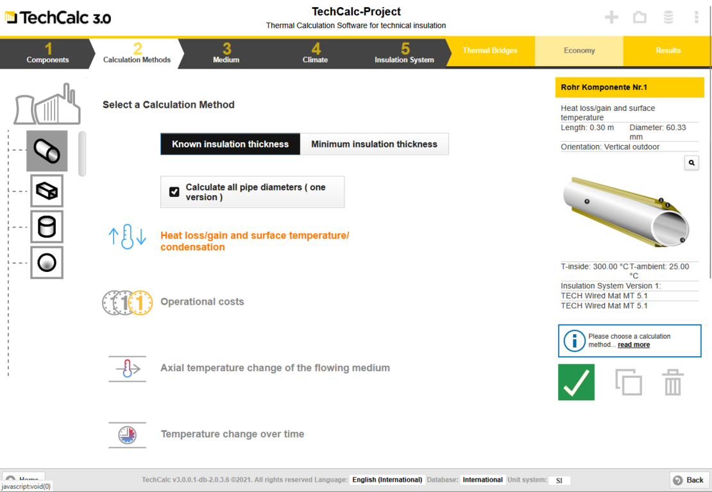This screenshot has width=712, height=492.
Task: Open the Results tab
Action: 668,51
